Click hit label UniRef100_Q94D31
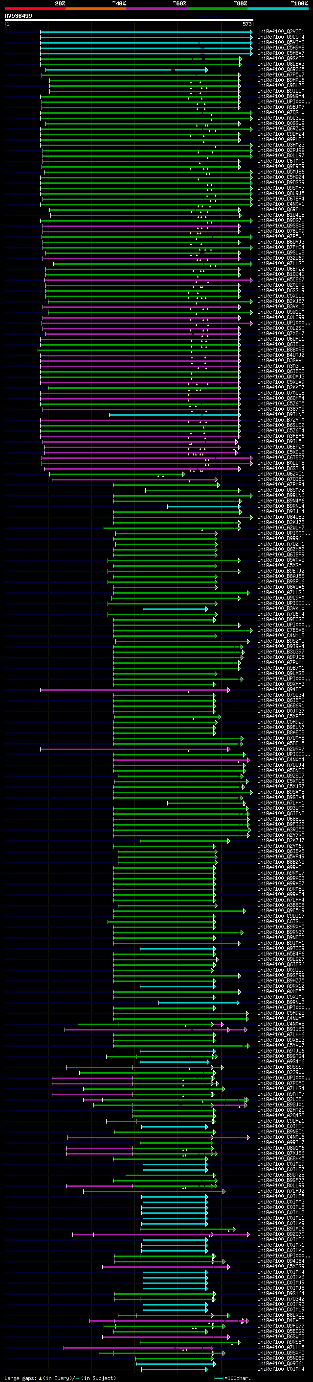The width and height of the screenshot is (313, 1382). pyautogui.click(x=281, y=689)
